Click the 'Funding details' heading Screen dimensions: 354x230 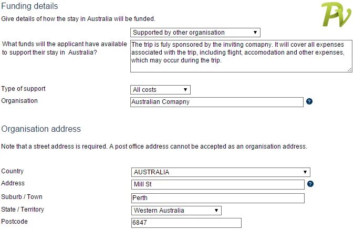coord(29,6)
